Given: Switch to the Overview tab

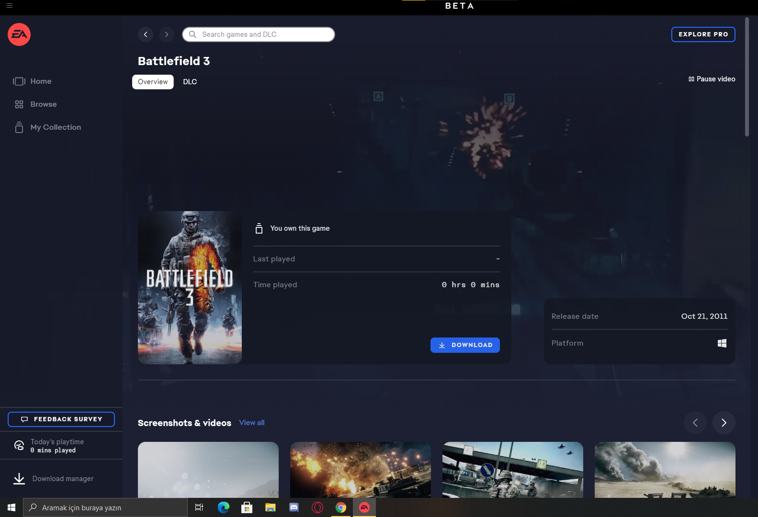Looking at the screenshot, I should [x=153, y=82].
